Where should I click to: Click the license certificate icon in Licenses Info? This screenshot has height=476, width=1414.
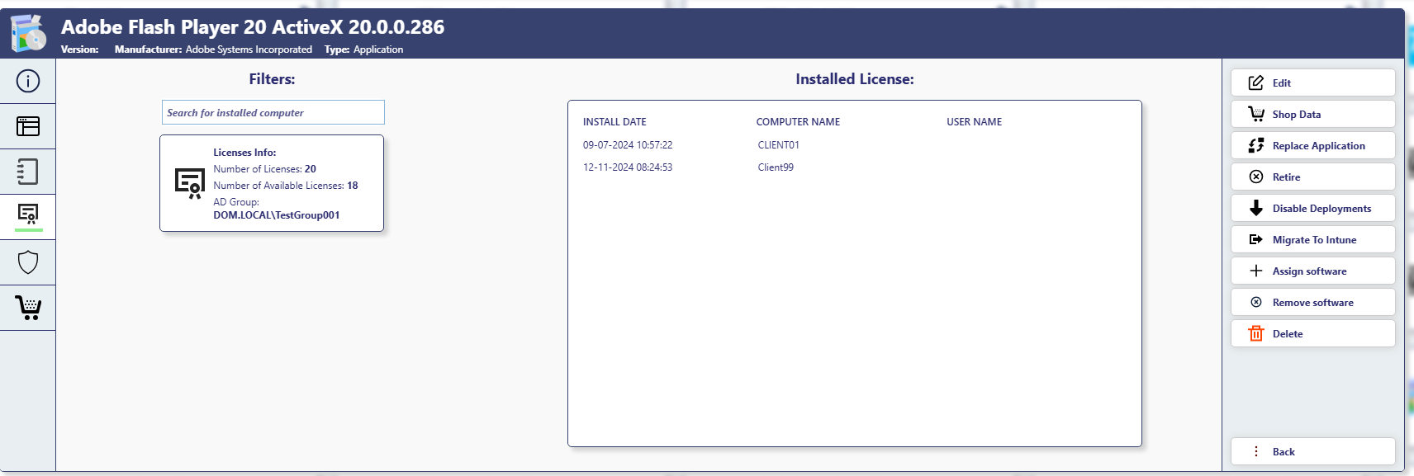(190, 183)
